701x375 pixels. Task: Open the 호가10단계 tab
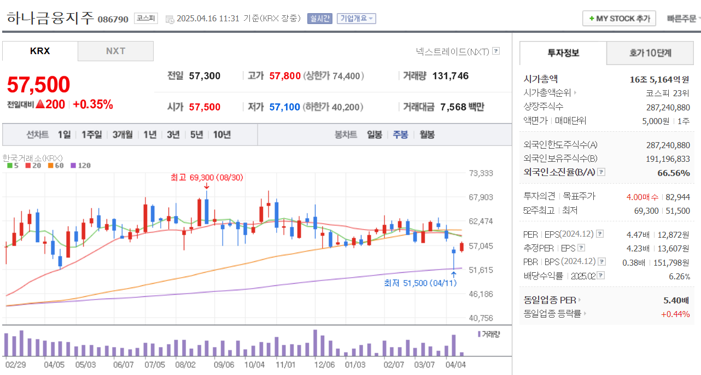click(x=650, y=53)
